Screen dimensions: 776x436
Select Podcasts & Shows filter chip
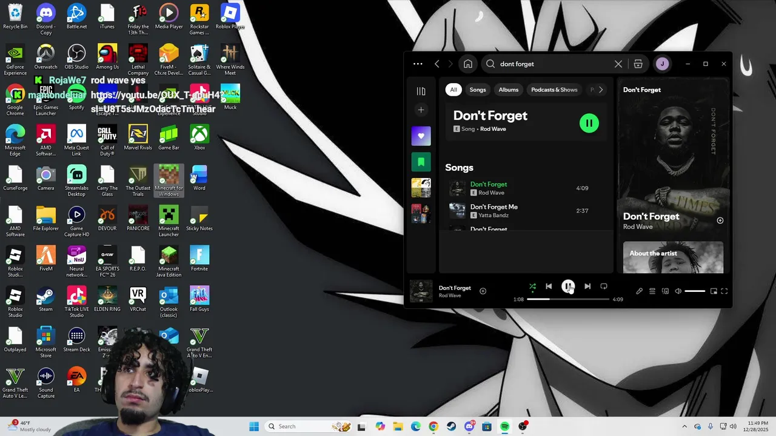[554, 90]
